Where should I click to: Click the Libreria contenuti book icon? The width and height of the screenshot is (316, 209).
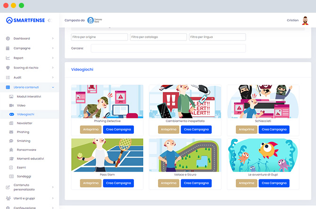click(x=8, y=87)
